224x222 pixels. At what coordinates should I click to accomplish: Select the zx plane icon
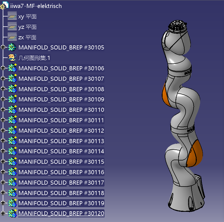tap(12, 37)
